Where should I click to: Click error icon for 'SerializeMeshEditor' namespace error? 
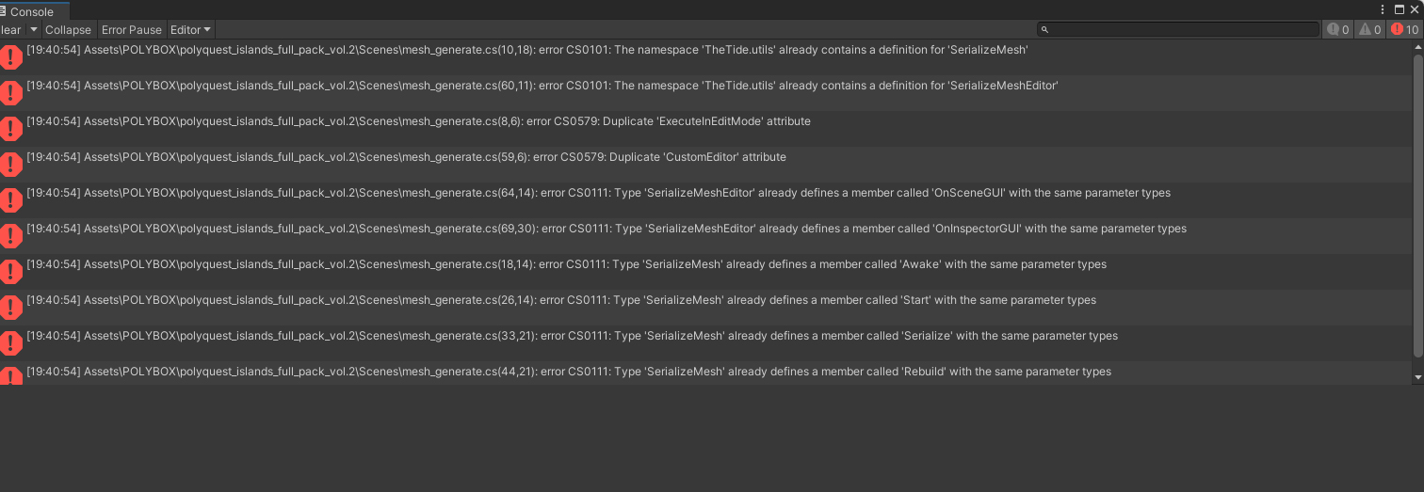[x=10, y=93]
